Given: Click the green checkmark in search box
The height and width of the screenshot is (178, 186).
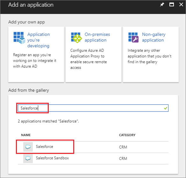Looking at the screenshot, I should pos(166,108).
